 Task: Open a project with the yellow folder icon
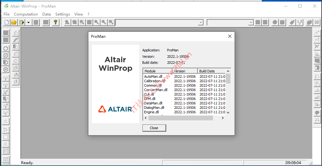(14, 22)
